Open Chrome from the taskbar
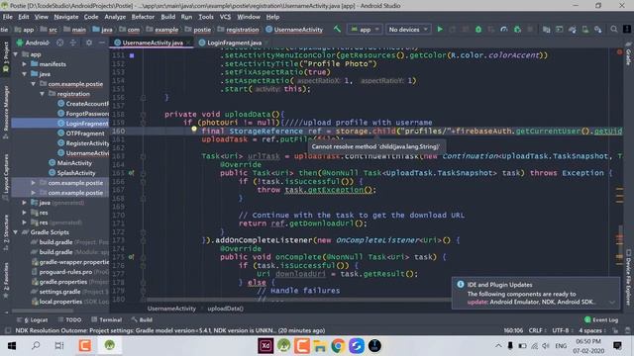 (338, 346)
